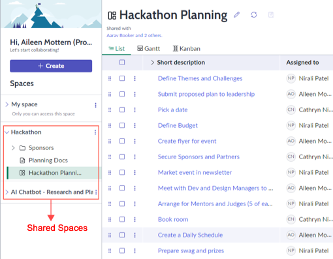Open Define Themes and Challenges task
The width and height of the screenshot is (333, 259).
200,78
